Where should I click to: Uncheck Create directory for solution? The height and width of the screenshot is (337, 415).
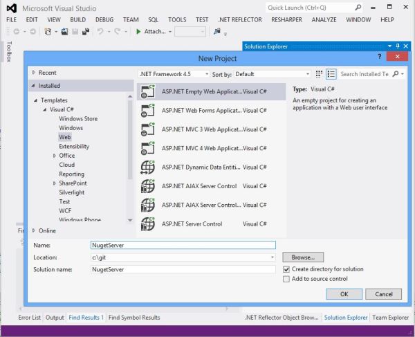pyautogui.click(x=286, y=269)
